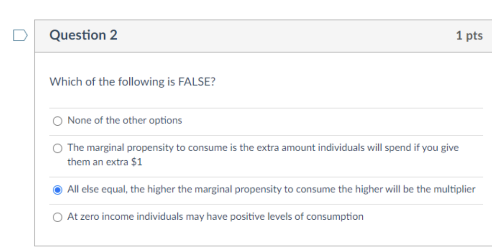Click the selected "All else equal" radio button
492x249 pixels.
point(58,190)
